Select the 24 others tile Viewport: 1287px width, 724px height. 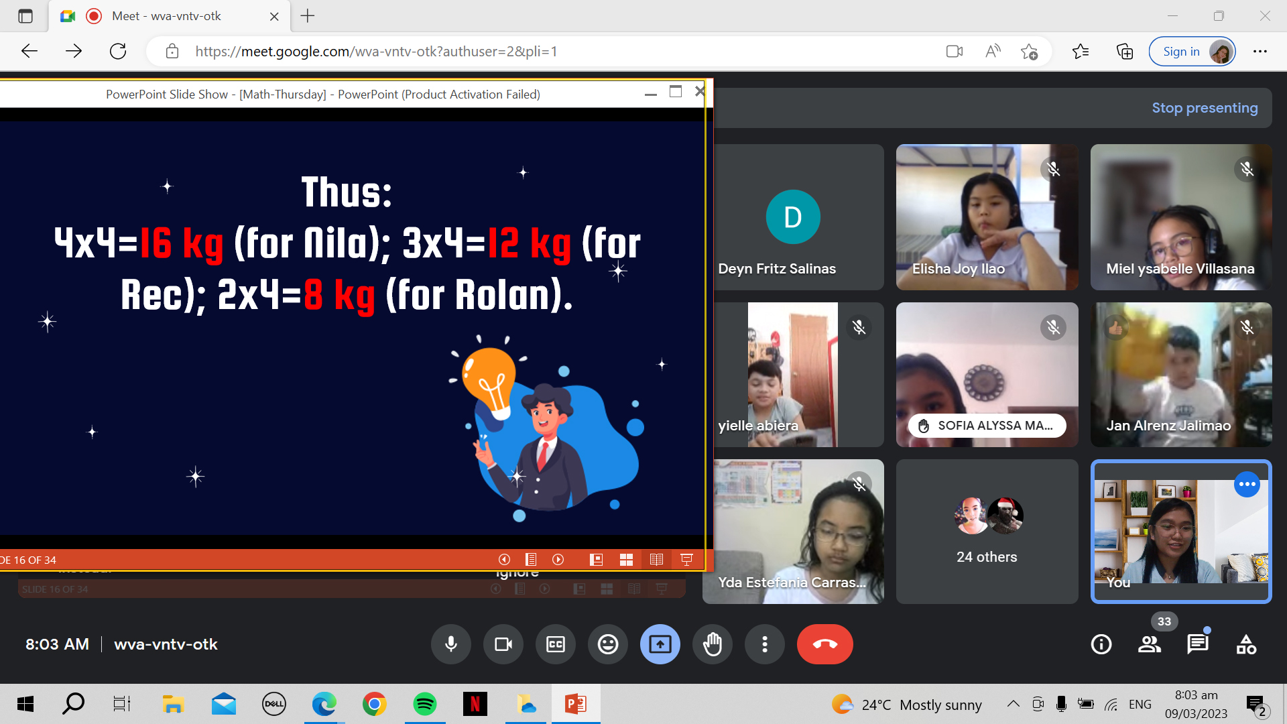point(987,532)
